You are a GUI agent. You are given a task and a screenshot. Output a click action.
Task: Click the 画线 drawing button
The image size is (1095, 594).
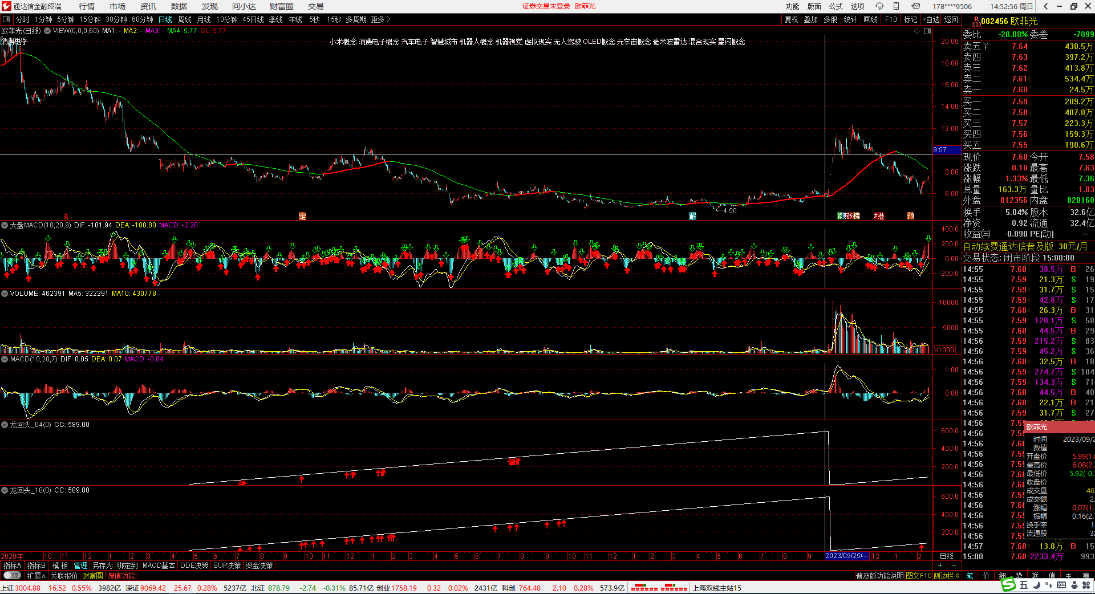(871, 19)
